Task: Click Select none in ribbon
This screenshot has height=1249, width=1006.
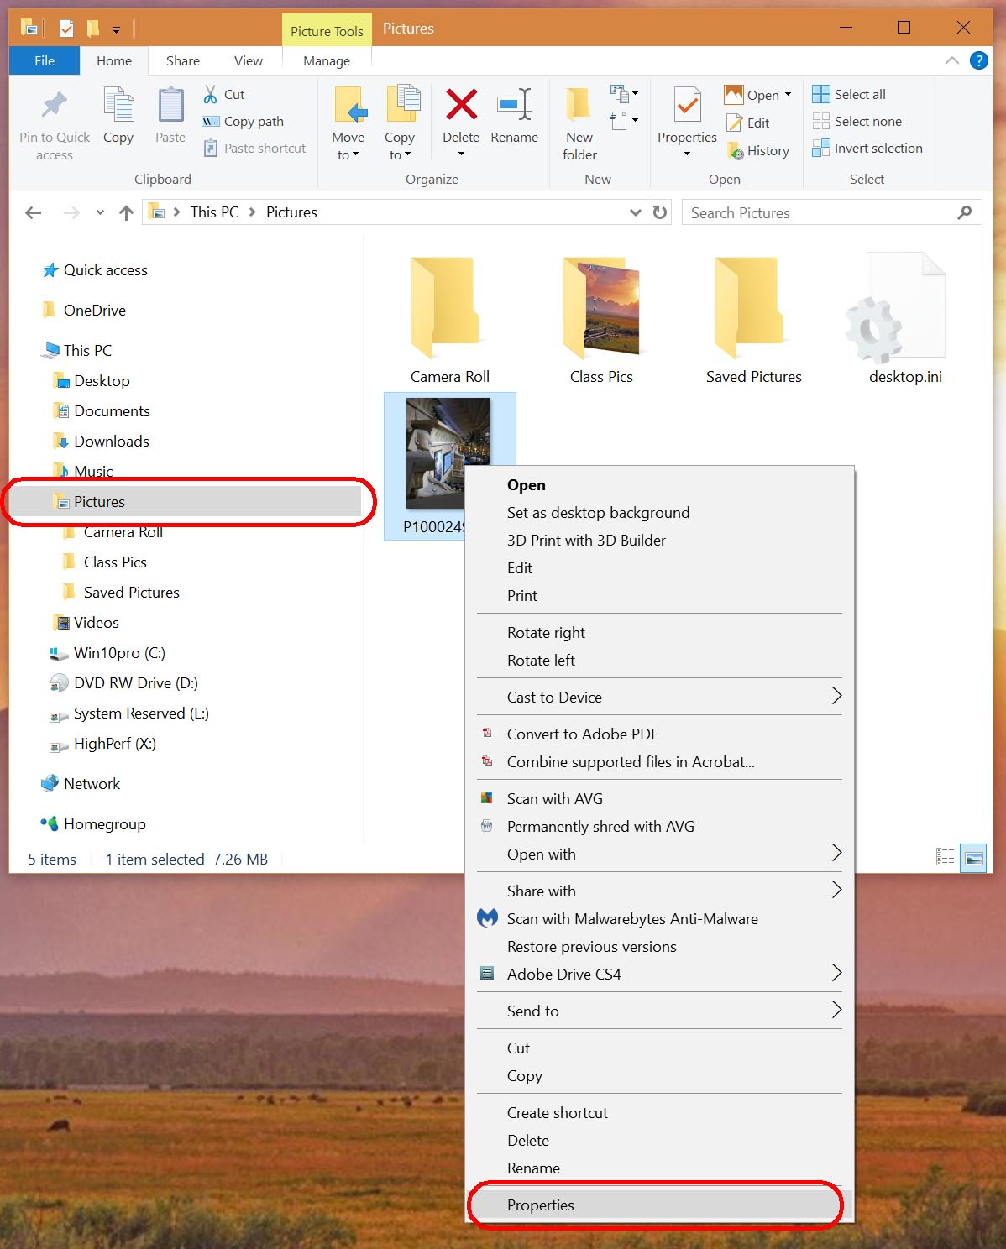Action: click(857, 121)
